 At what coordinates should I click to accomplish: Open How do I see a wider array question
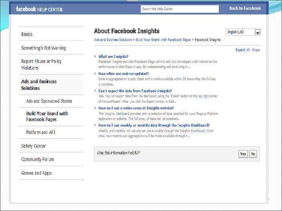click(x=136, y=108)
